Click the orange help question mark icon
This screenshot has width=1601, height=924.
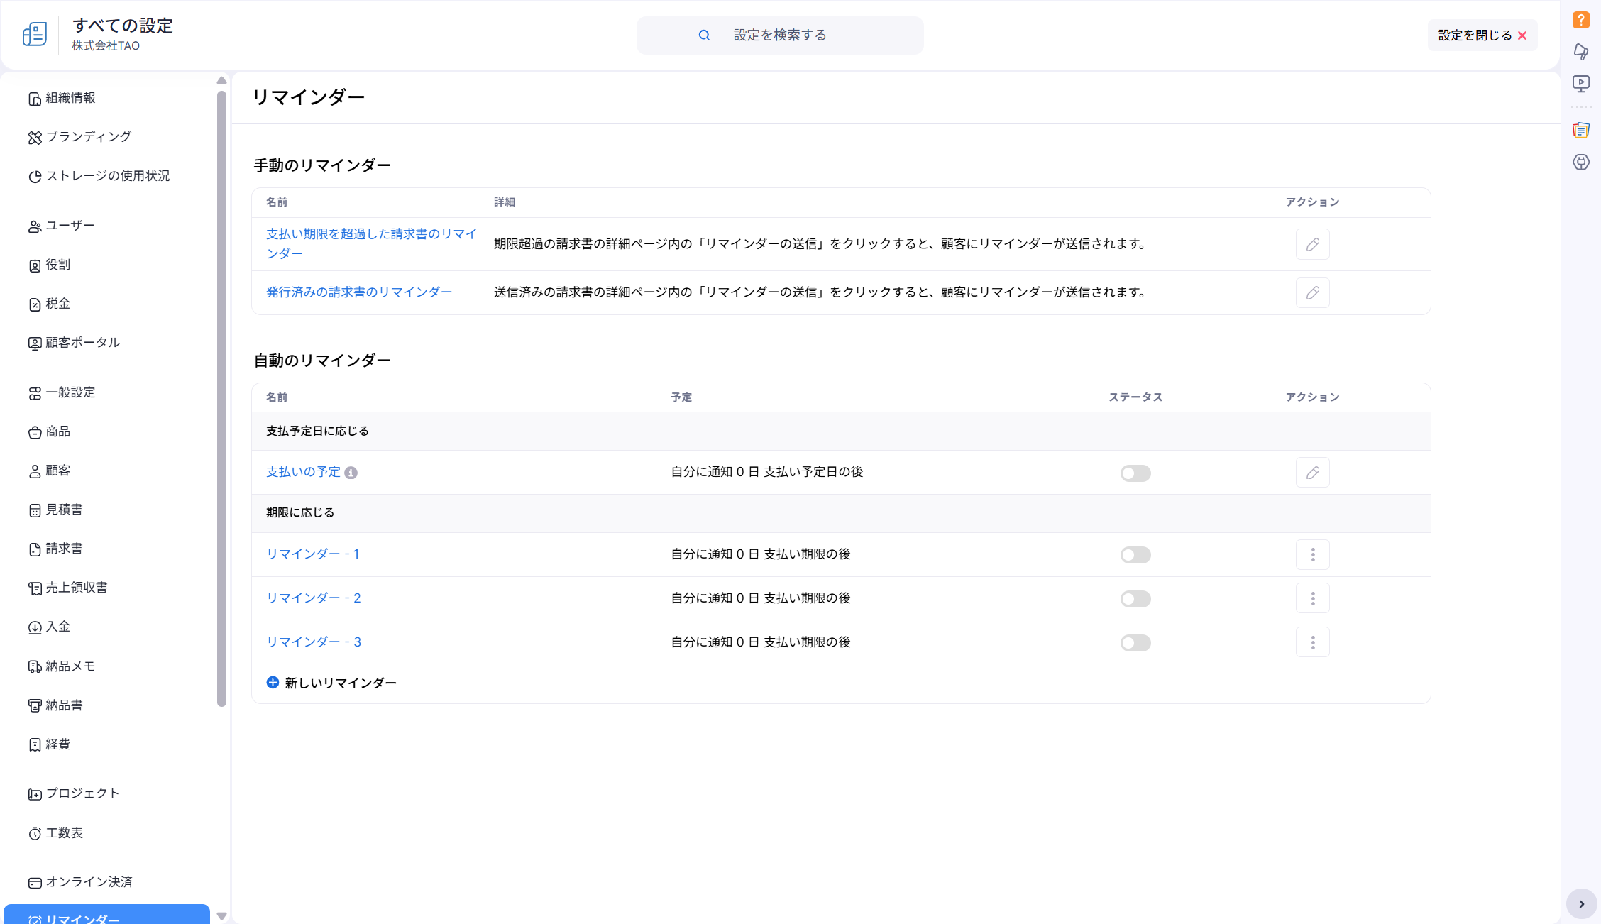[1580, 20]
